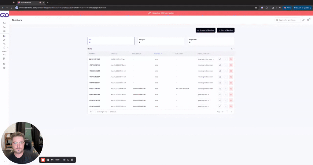Open the contacts people icon in sidebar
This screenshot has width=313, height=165.
click(x=4, y=31)
